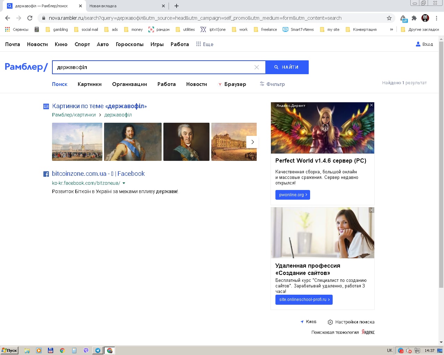
Task: Bookmark this page with the star icon
Action: pos(389,18)
